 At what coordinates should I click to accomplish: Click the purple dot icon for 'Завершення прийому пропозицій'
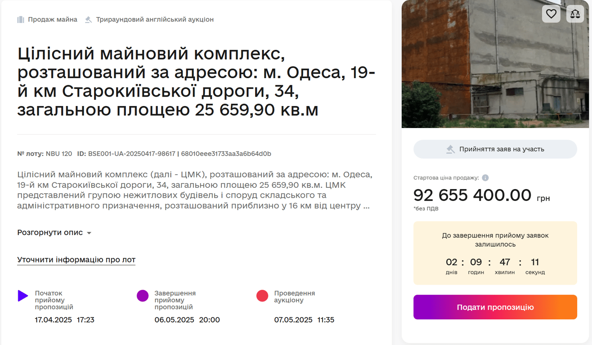(143, 296)
